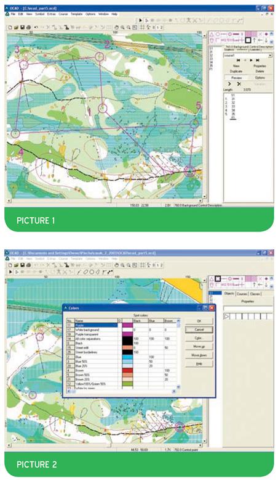
Task: Click the scroll-down arrow of the Colors list
Action: [x=178, y=387]
